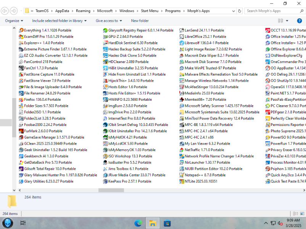This screenshot has width=306, height=229.
Task: Select the Psiphon 3.185 Portable icon
Action: (x=267, y=169)
